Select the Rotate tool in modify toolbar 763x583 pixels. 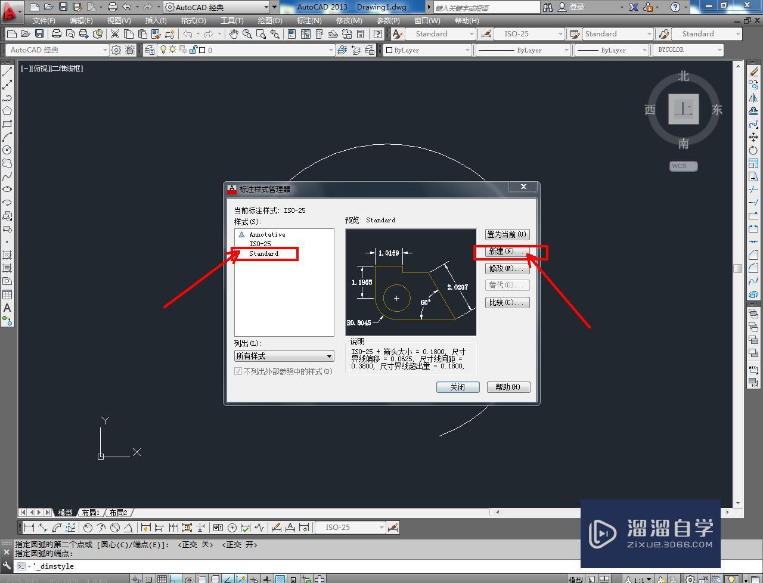(x=753, y=150)
